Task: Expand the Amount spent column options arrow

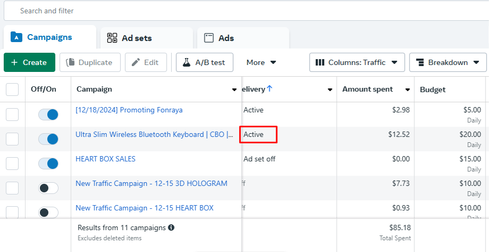Action: [407, 90]
